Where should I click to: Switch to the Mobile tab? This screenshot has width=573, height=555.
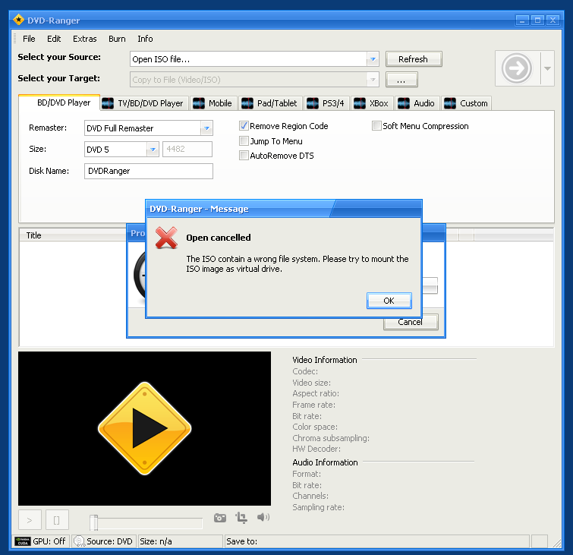tap(214, 103)
